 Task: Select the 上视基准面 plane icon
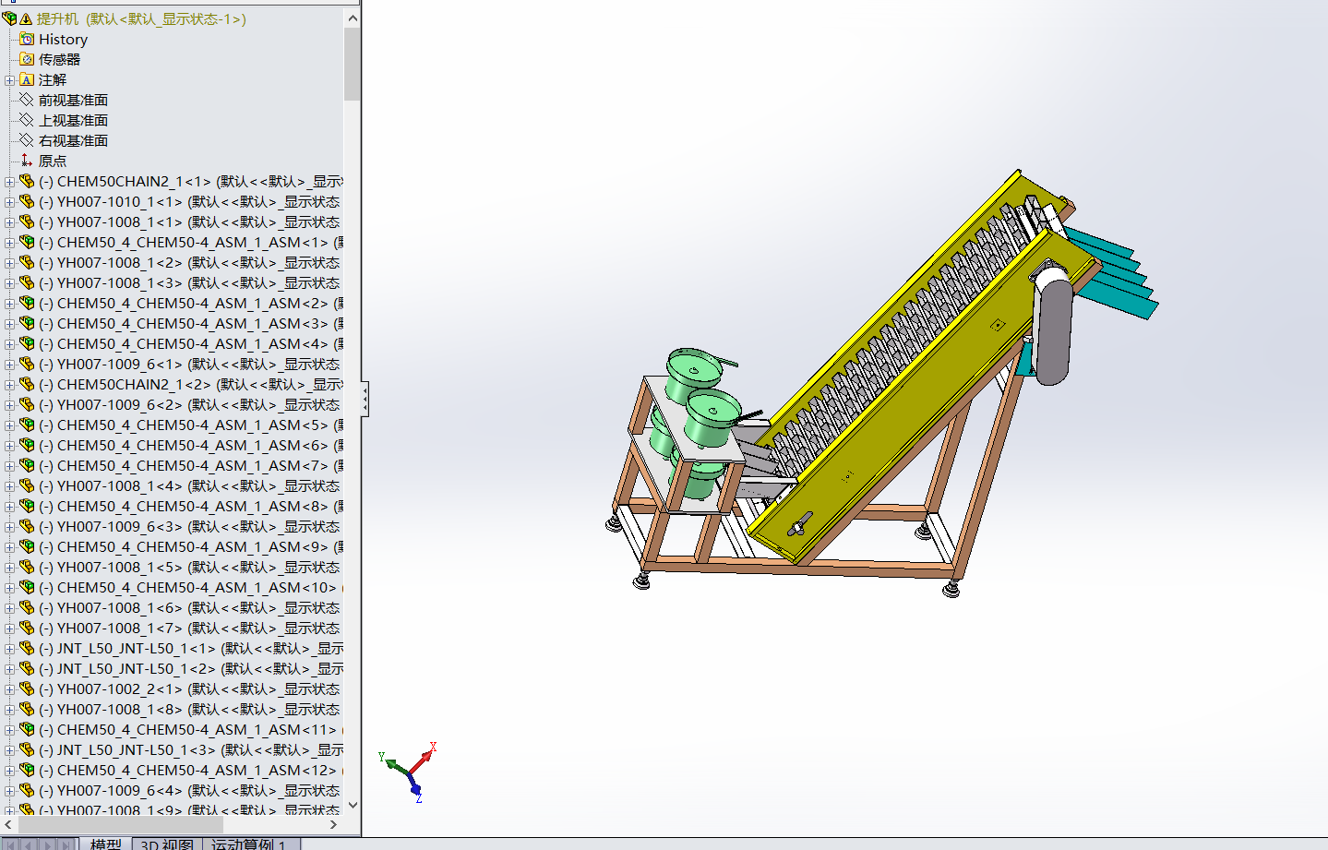point(27,120)
